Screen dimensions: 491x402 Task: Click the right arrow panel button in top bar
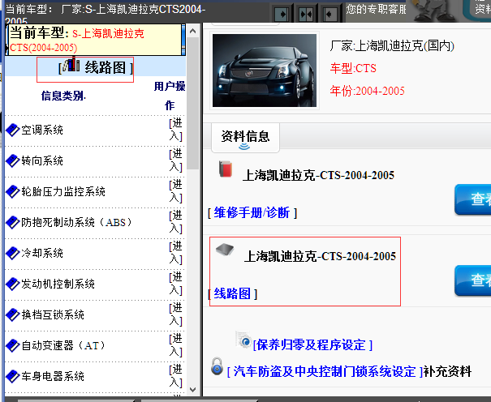[281, 14]
